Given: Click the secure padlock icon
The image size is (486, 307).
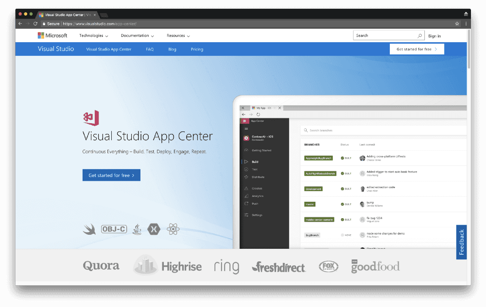Looking at the screenshot, I should [44, 24].
